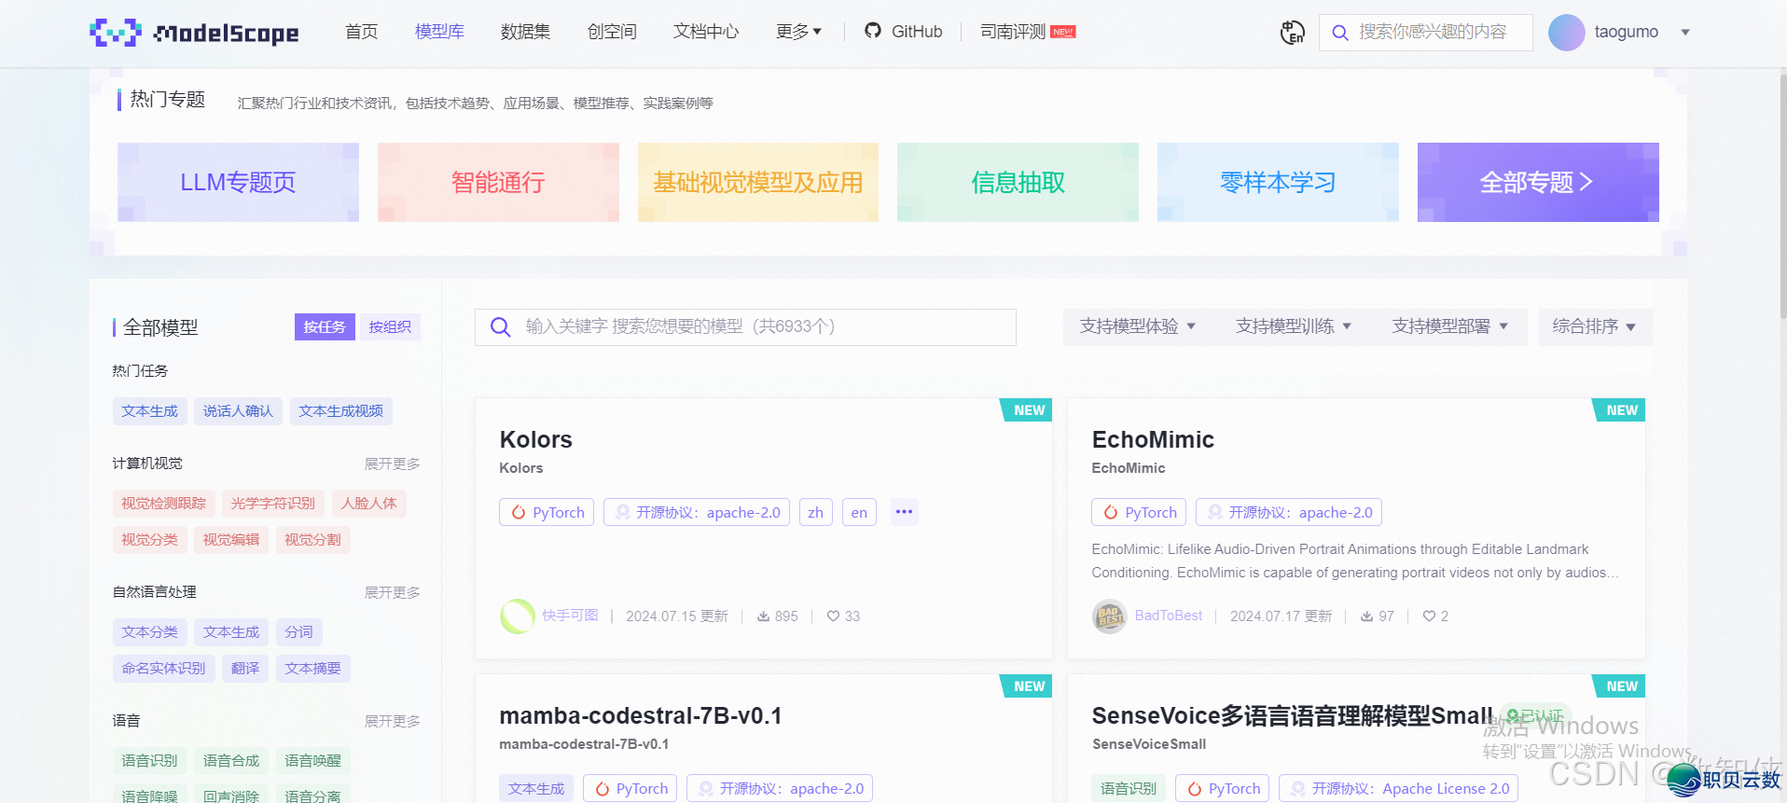Image resolution: width=1787 pixels, height=803 pixels.
Task: Click the heart like icon on Kolors
Action: (833, 616)
